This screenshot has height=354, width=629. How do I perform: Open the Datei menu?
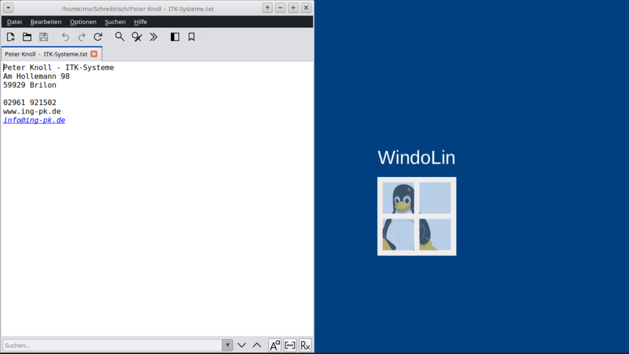click(15, 22)
